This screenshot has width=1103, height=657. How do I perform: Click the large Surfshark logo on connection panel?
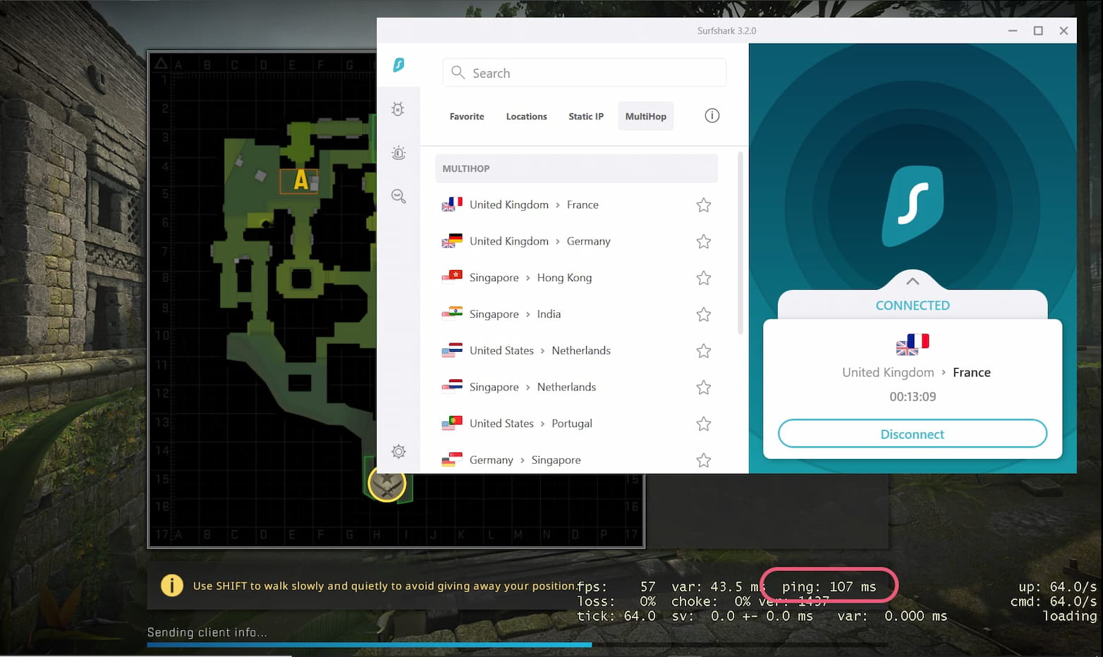[913, 206]
